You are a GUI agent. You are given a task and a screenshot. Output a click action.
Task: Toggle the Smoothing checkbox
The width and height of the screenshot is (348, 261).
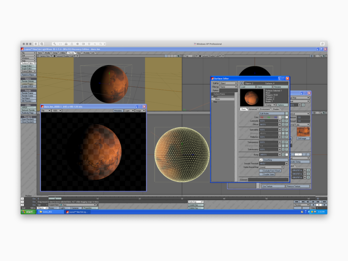(x=261, y=160)
